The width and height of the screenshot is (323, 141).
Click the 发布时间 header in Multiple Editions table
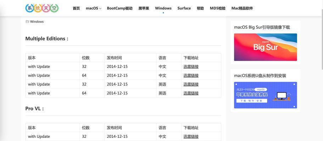pyautogui.click(x=114, y=58)
